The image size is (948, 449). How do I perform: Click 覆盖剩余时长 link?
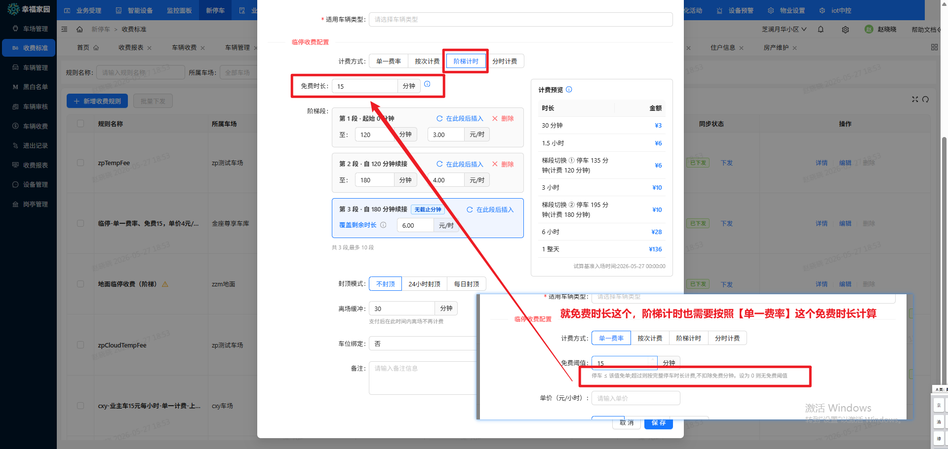point(357,225)
